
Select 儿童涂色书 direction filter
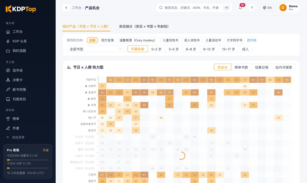pos(170,40)
